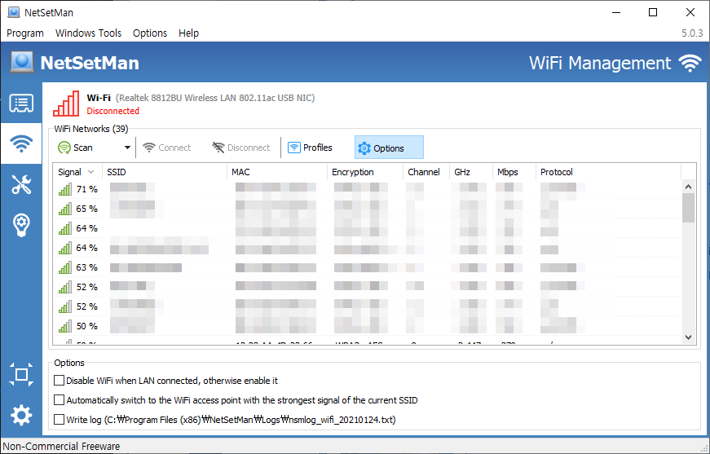The image size is (710, 454).
Task: Click scroll down arrow of network list
Action: pos(689,337)
